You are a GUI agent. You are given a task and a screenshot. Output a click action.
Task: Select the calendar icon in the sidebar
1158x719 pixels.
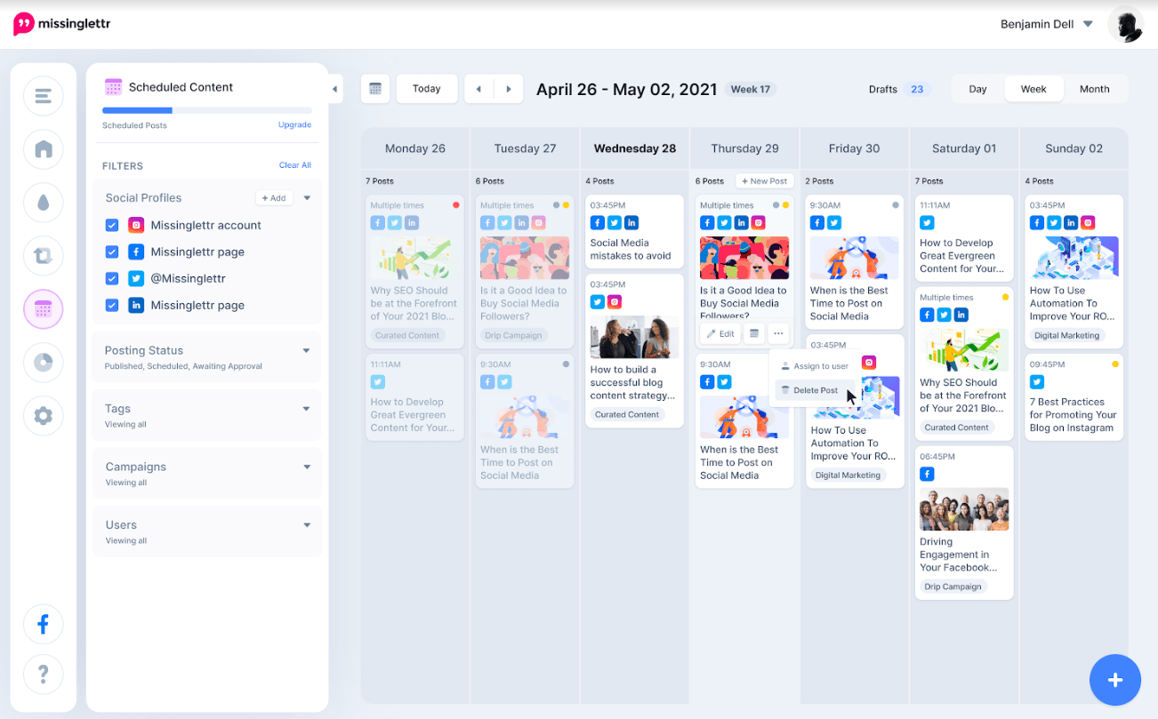pos(44,309)
